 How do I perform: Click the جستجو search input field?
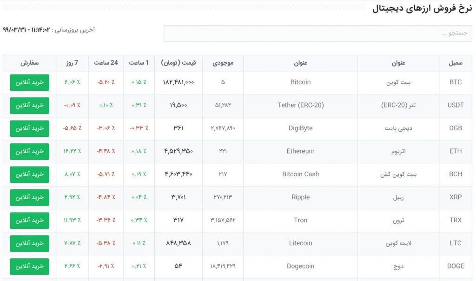[x=318, y=33]
